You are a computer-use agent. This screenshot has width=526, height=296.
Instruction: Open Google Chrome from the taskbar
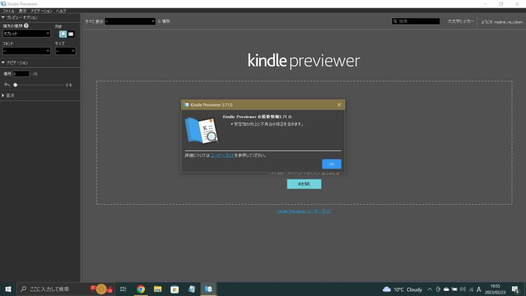point(141,289)
